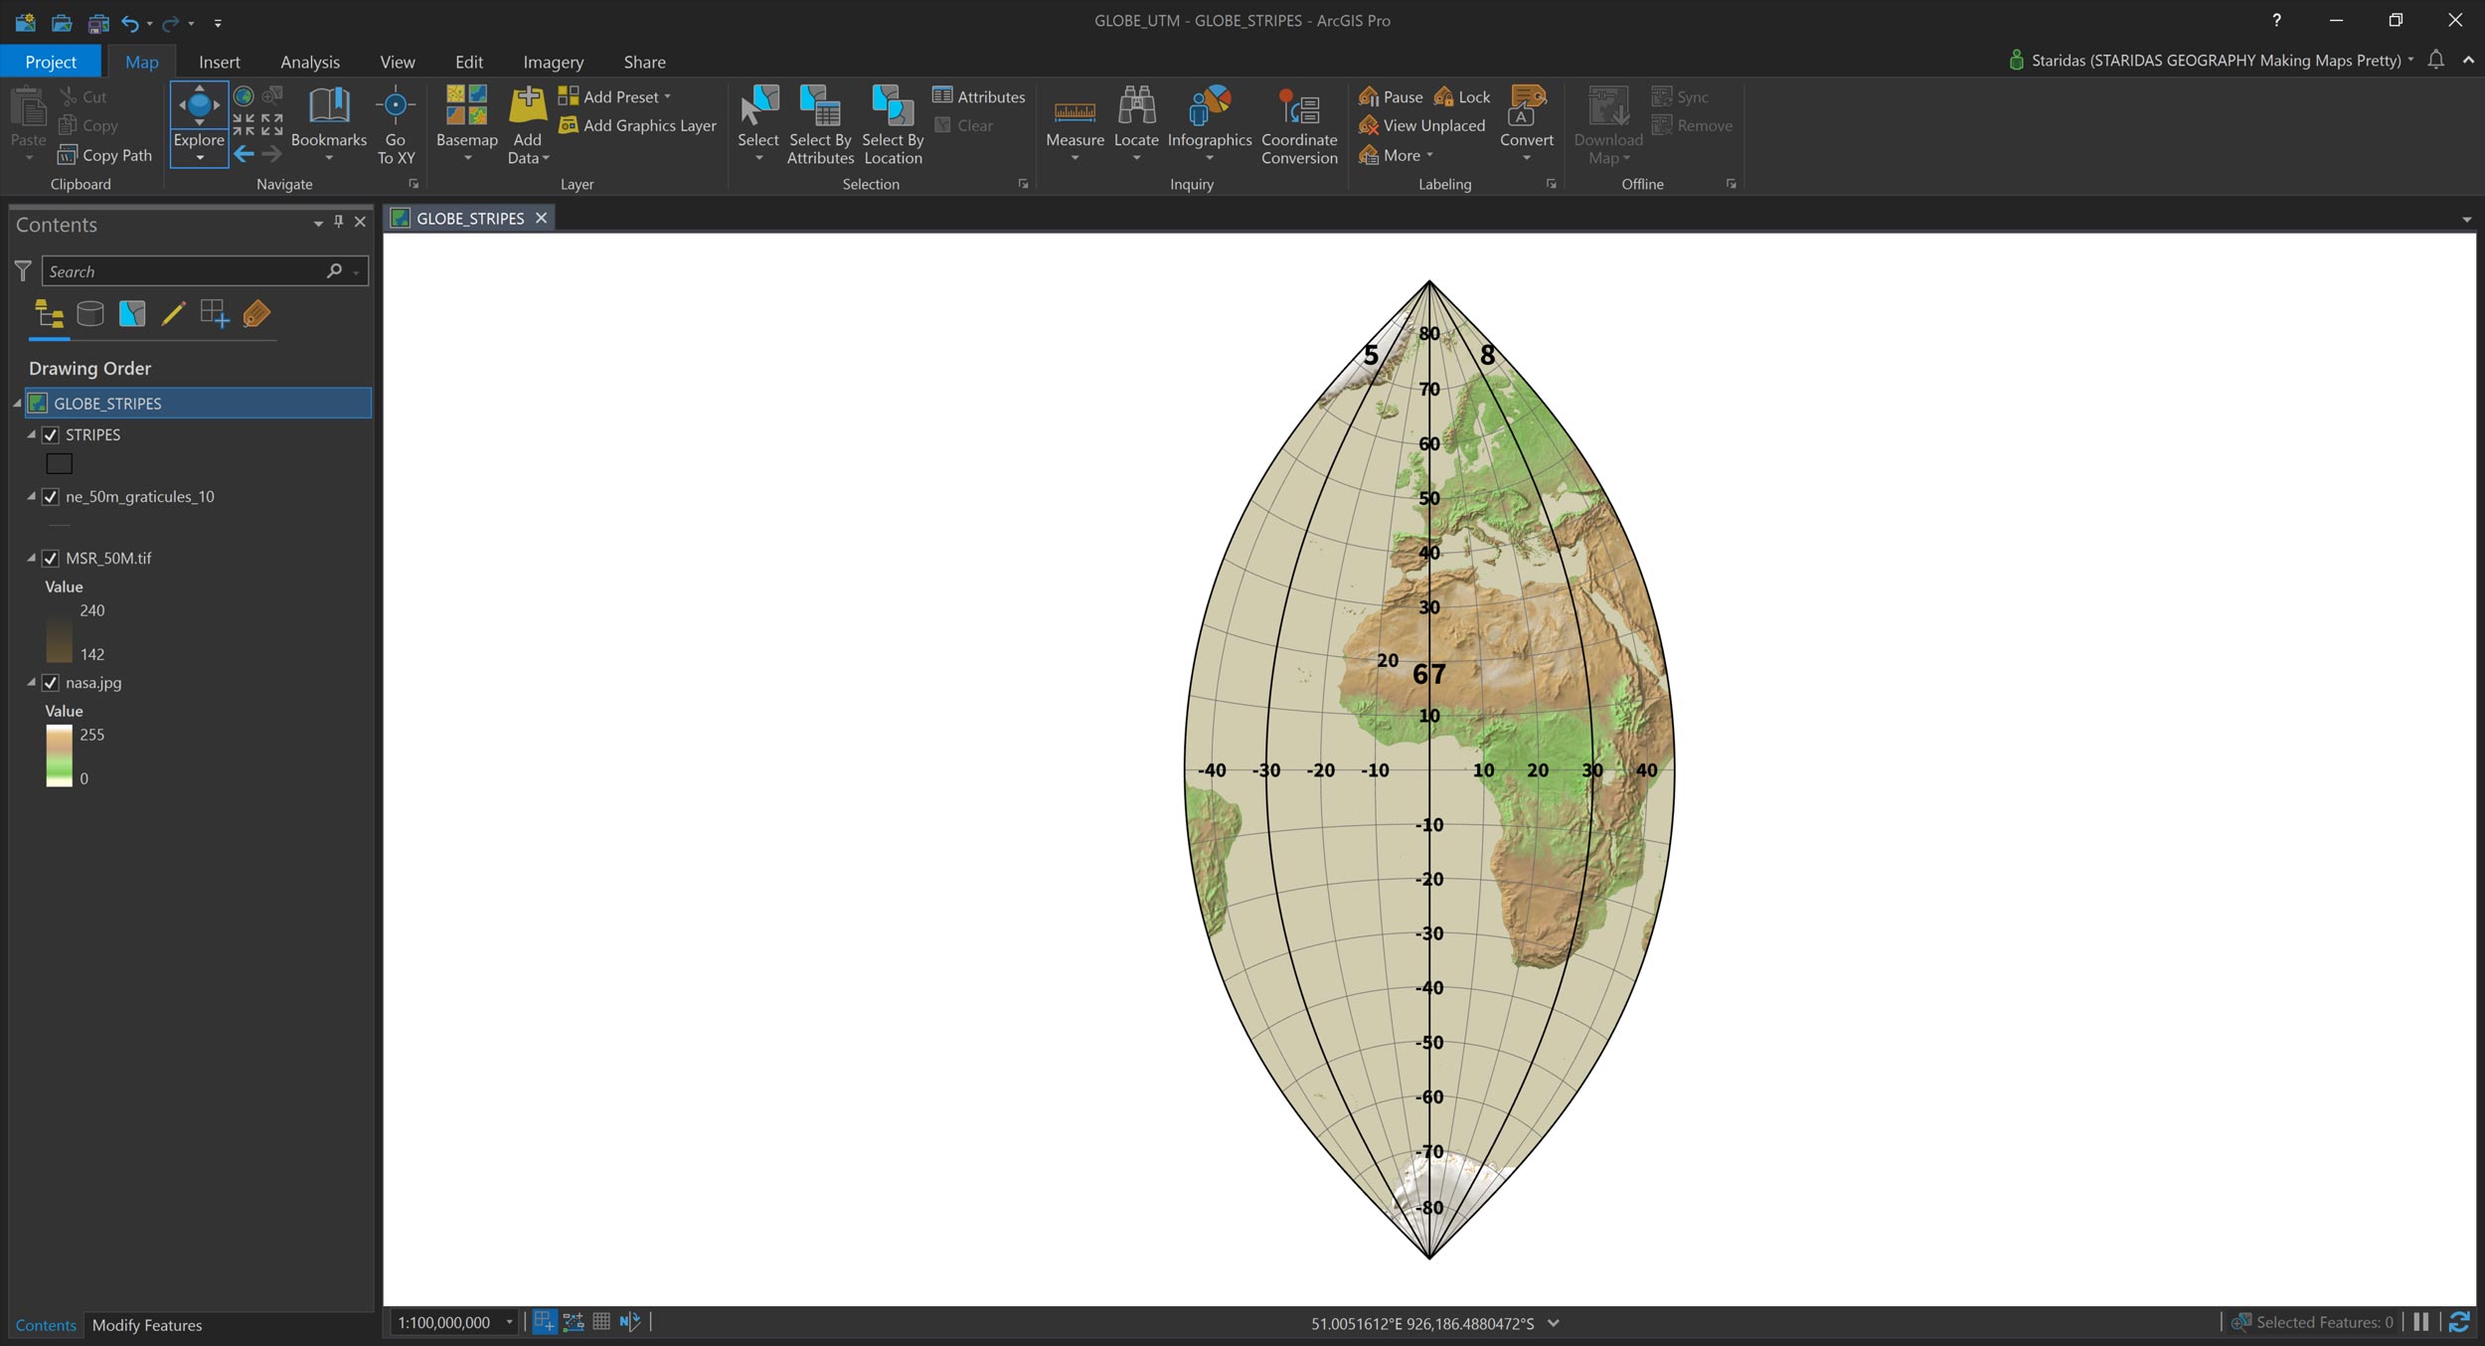Click the Measure tool icon

coord(1075,111)
